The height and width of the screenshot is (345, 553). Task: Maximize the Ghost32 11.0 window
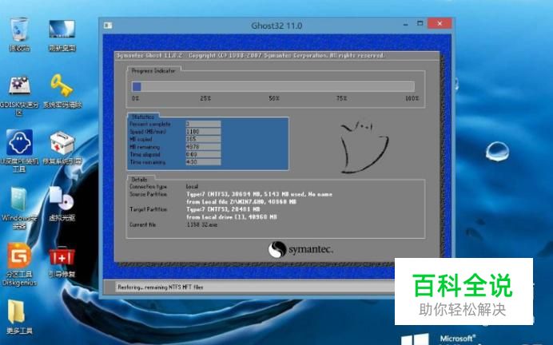tap(420, 24)
